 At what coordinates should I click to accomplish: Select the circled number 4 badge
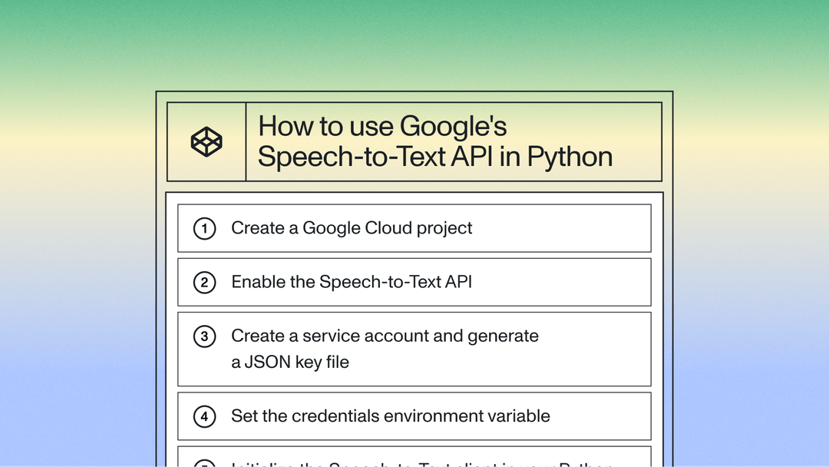(204, 416)
